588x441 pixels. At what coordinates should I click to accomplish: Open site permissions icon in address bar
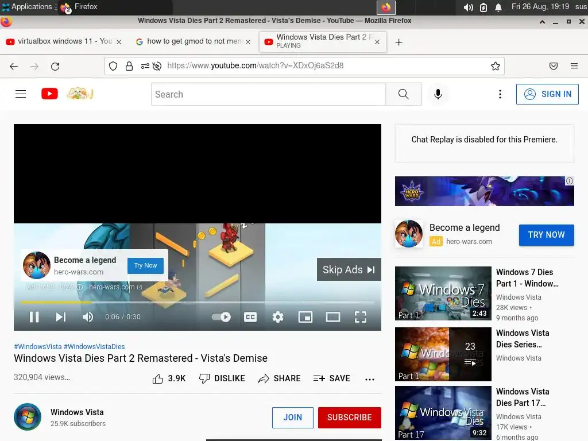click(145, 67)
